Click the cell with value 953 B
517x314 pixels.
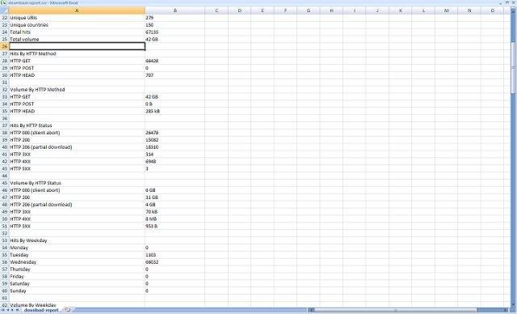click(x=174, y=226)
